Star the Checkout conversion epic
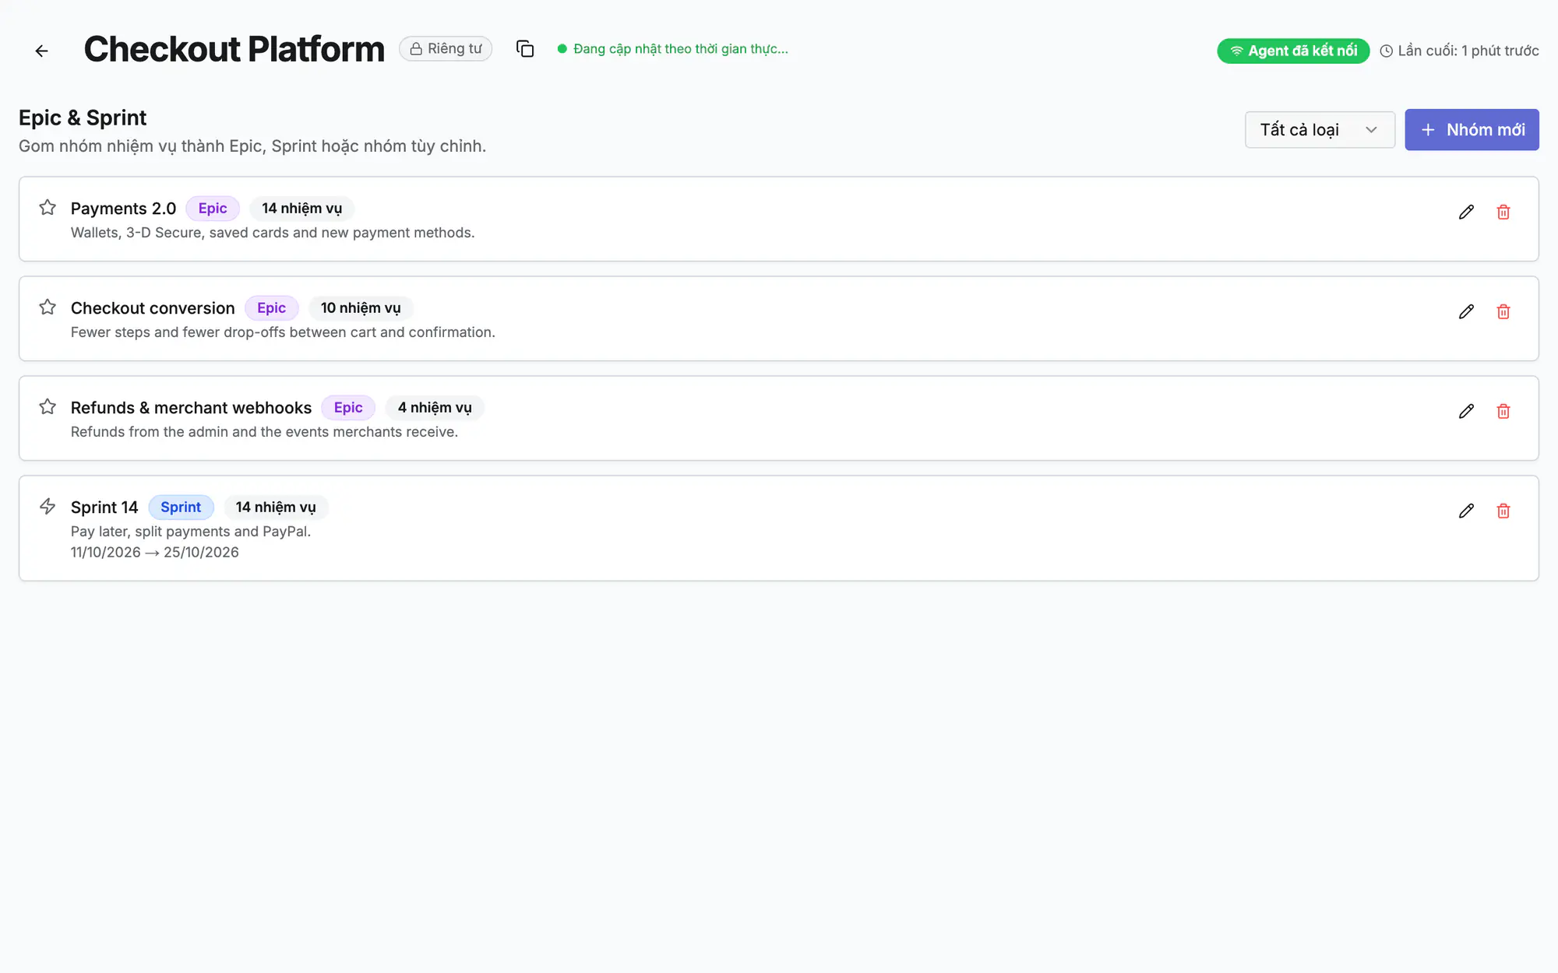The height and width of the screenshot is (973, 1558). [48, 307]
